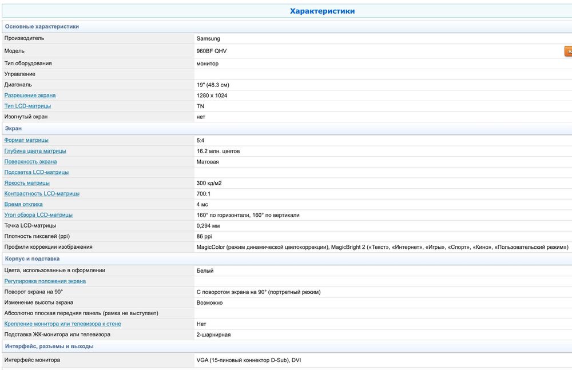
Task: Open the Формат матрицы link
Action: click(26, 140)
